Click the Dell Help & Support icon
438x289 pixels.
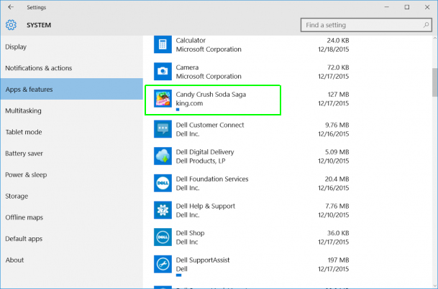pos(163,210)
